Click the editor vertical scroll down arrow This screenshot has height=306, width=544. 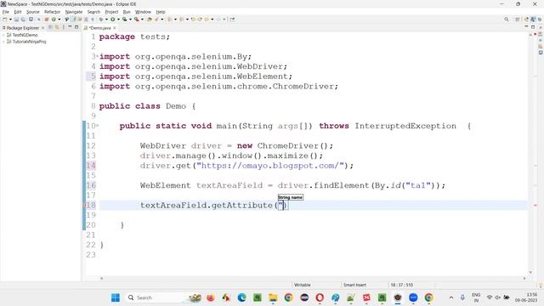[530, 272]
